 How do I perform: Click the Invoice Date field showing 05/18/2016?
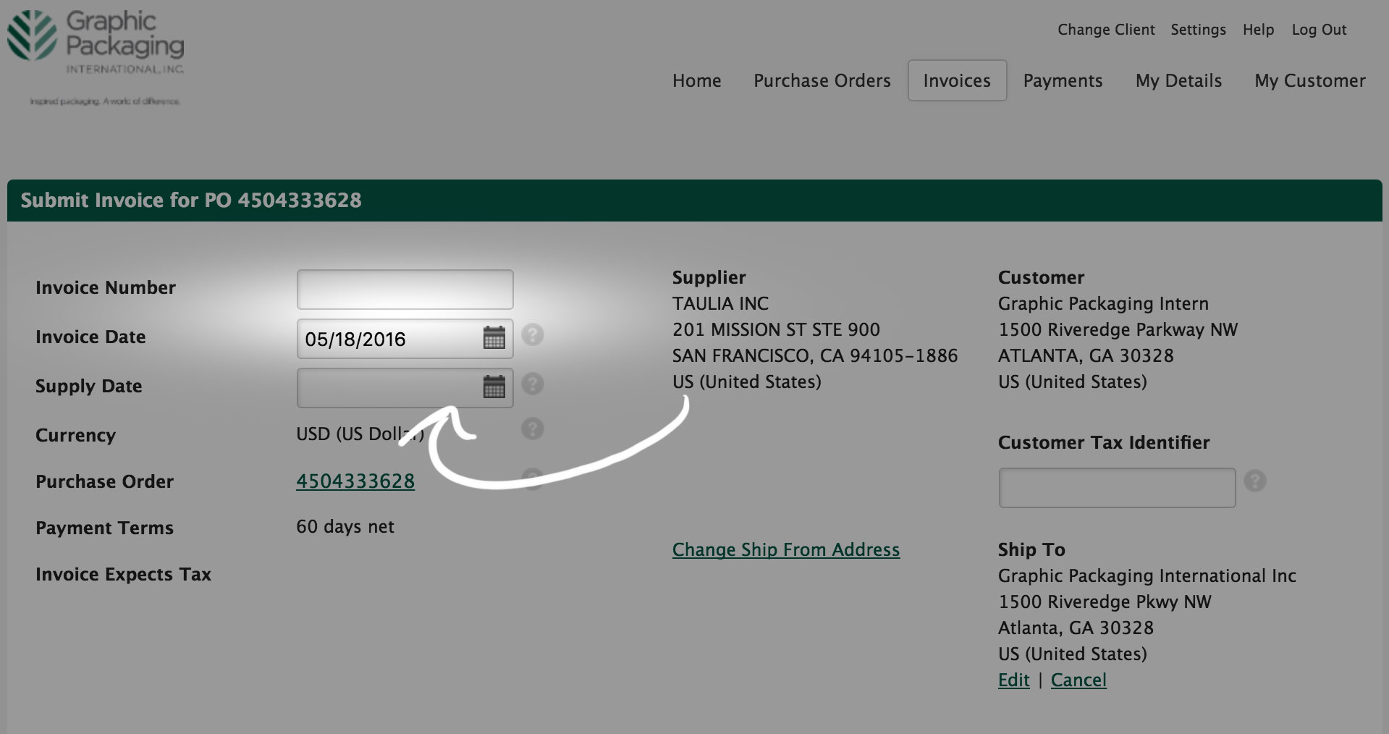point(405,339)
